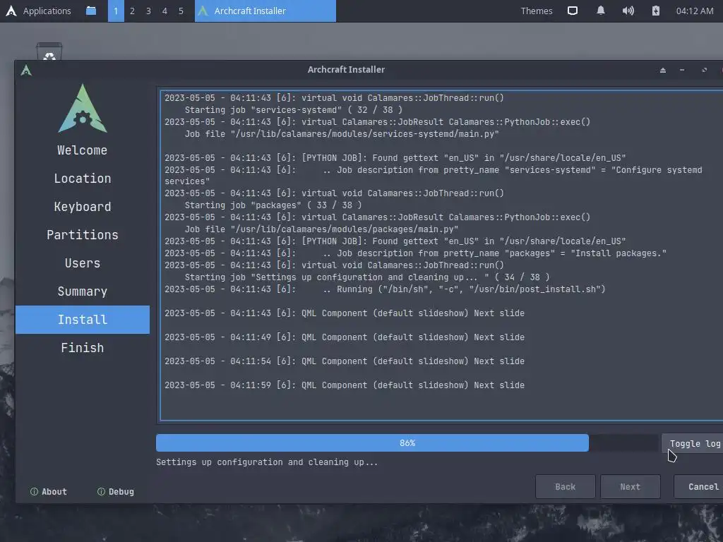Screen dimensions: 723x542
Task: Click log line 'Starting job "packages" ( 33 / 38 )'
Action: point(273,205)
